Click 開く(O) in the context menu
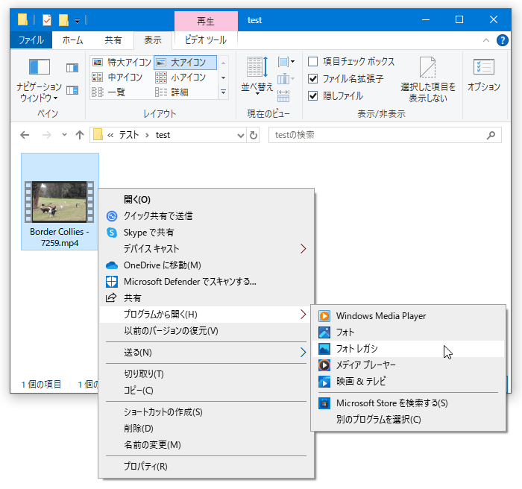 point(207,199)
